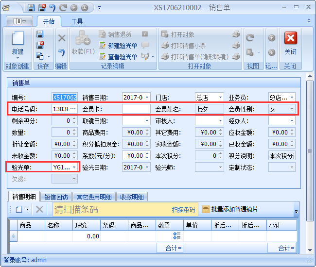Select the 其它费用明细 tab

pos(94,197)
